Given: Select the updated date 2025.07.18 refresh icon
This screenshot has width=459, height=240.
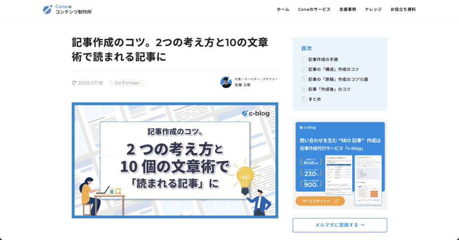Looking at the screenshot, I should tap(74, 83).
